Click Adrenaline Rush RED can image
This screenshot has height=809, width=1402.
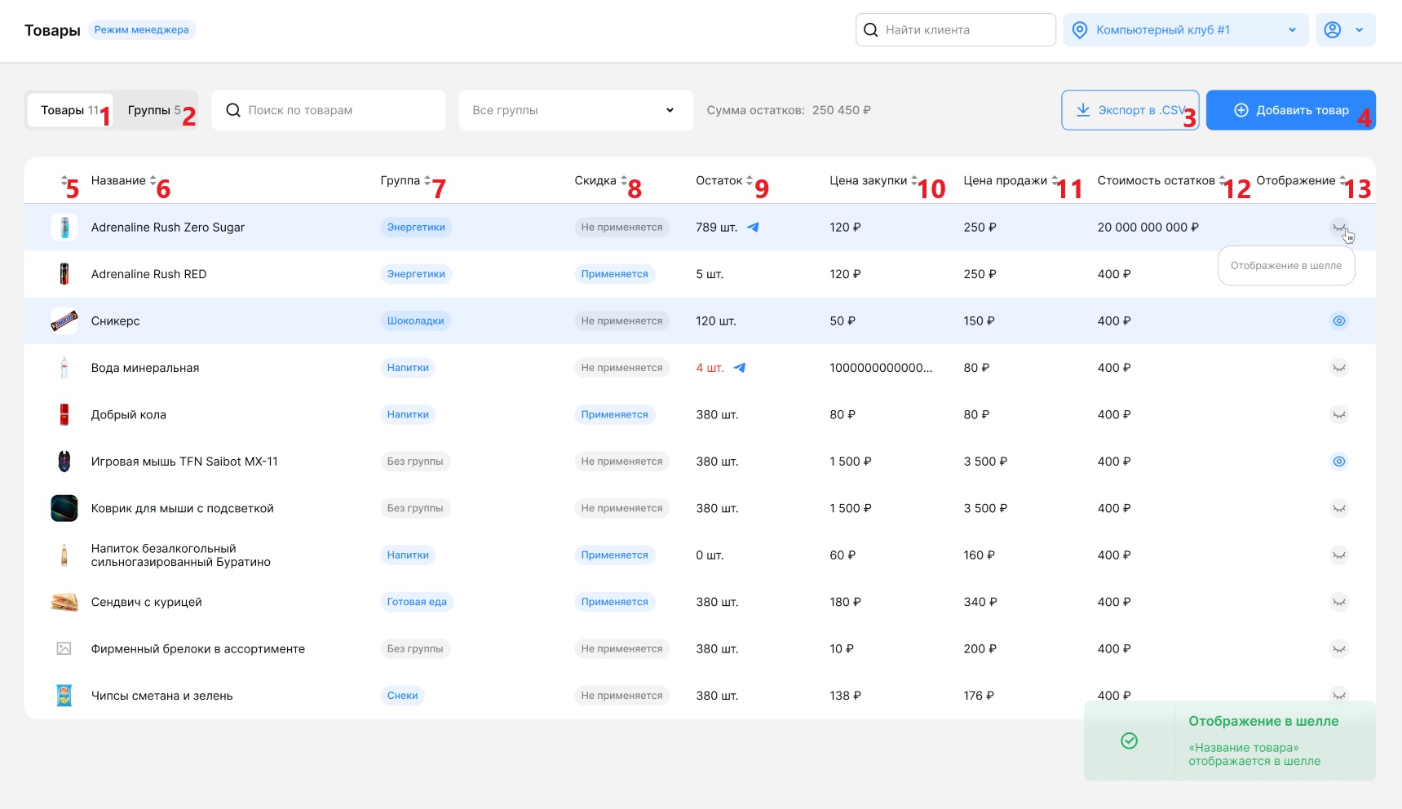tap(64, 274)
